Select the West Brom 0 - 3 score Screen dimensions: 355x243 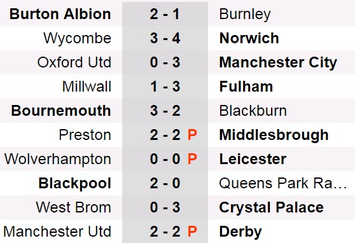[165, 207]
